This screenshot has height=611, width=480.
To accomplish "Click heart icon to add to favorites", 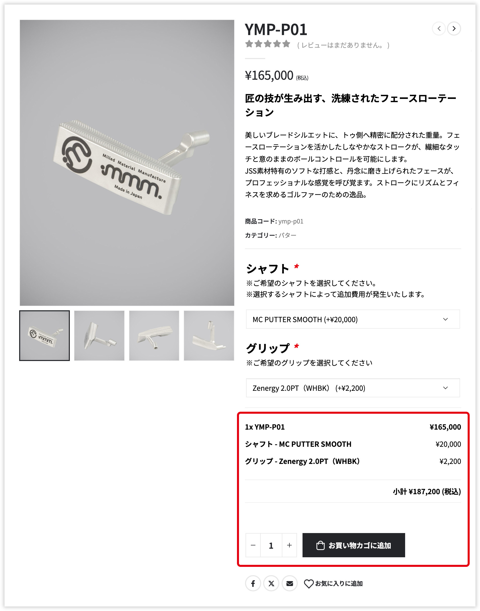I will pyautogui.click(x=309, y=584).
